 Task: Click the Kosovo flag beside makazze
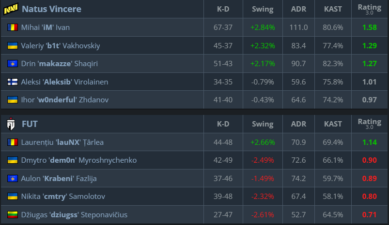[12, 64]
